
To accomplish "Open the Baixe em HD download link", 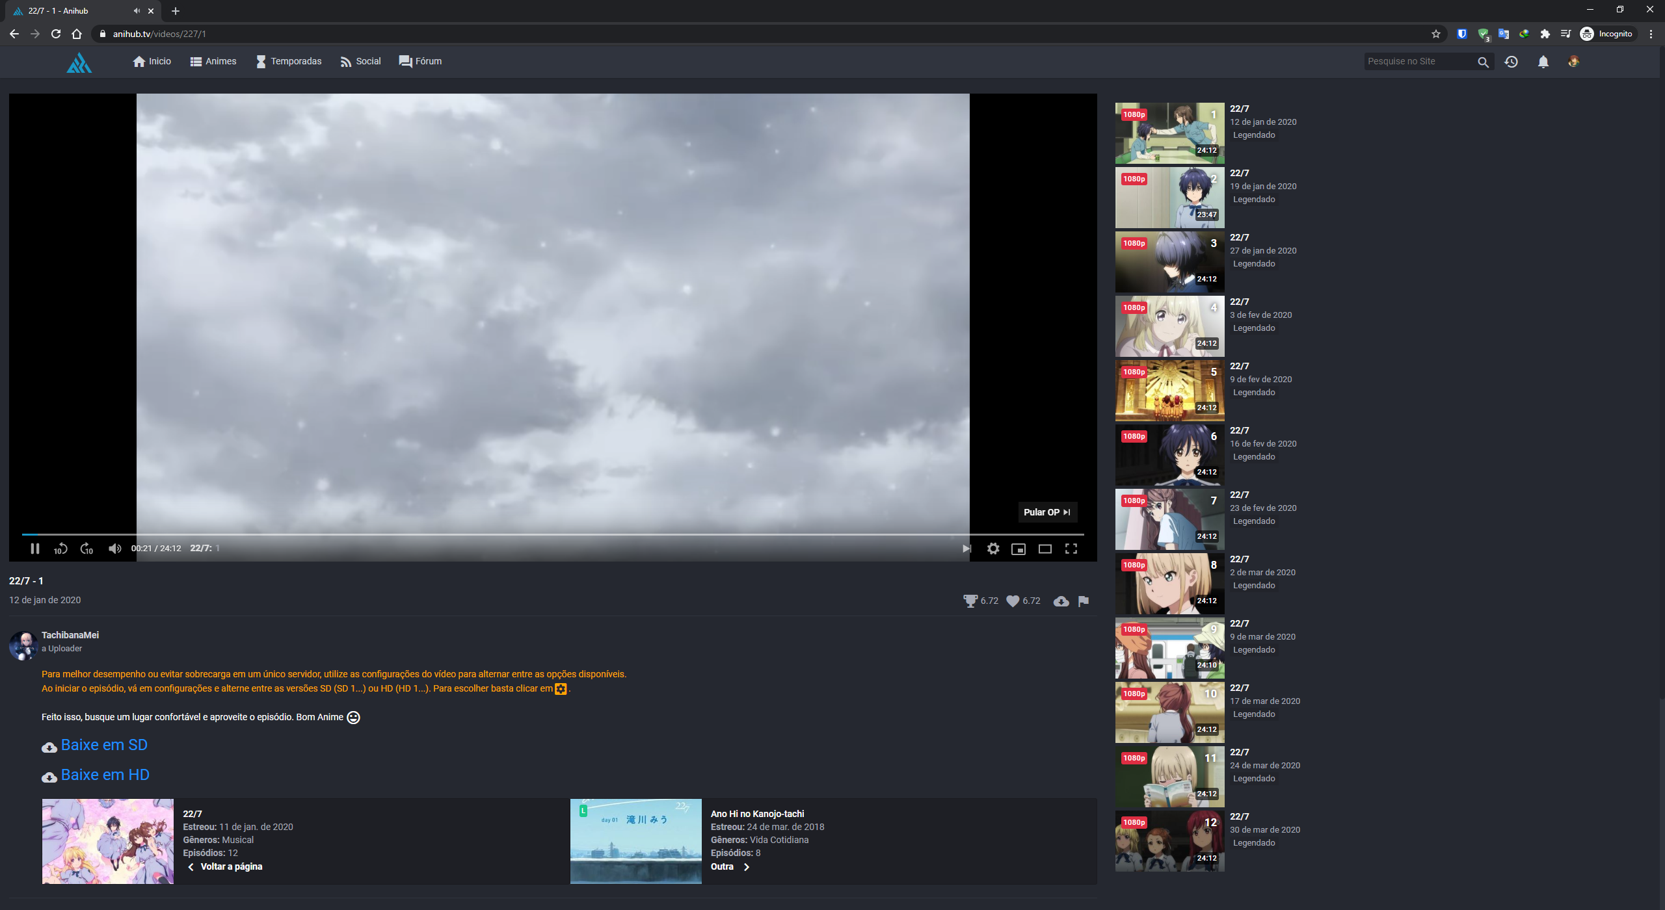I will [105, 774].
